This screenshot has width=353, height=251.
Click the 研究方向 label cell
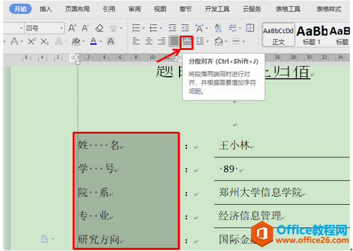[127, 239]
